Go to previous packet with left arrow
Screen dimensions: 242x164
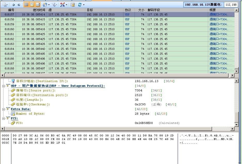(13, 5)
